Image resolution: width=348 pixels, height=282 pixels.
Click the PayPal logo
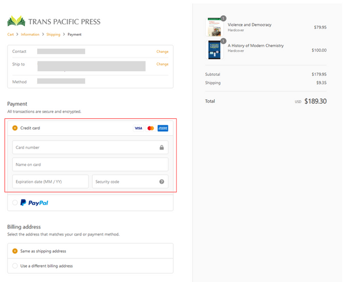click(34, 203)
